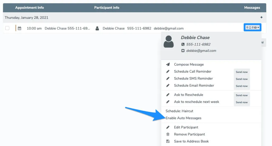Send now the Email Reminder
The image size is (272, 146).
tap(242, 86)
